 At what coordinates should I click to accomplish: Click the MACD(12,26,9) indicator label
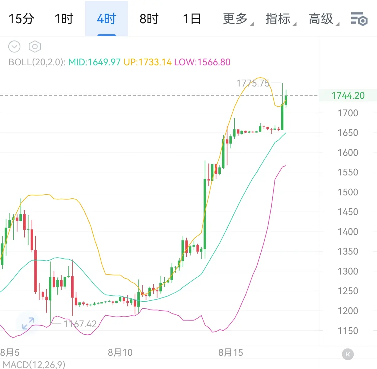click(34, 364)
